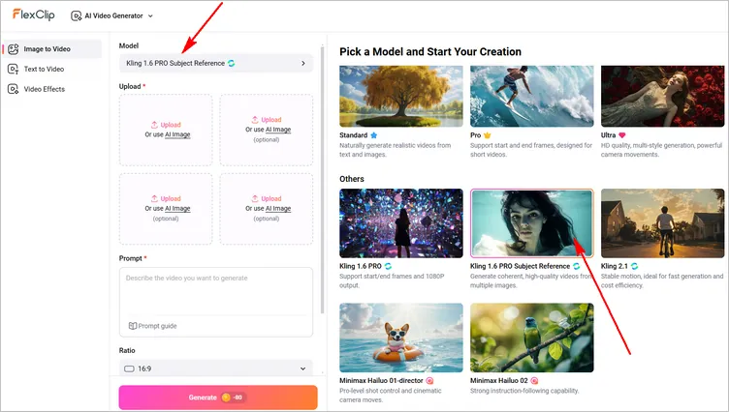Click Minimax logo beside Hailuo 01-director
729x412 pixels.
tap(429, 380)
